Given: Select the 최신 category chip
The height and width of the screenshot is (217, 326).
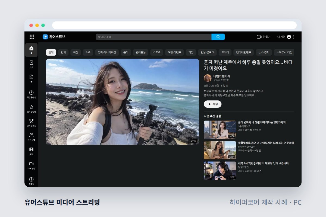Looking at the screenshot, I should (x=76, y=52).
